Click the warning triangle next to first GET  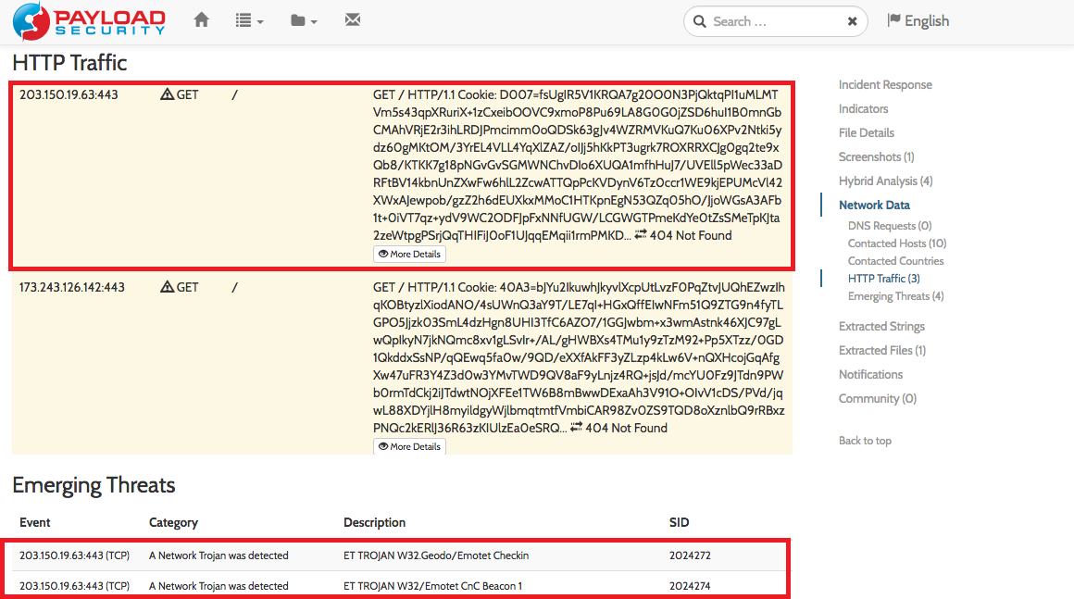pos(167,93)
